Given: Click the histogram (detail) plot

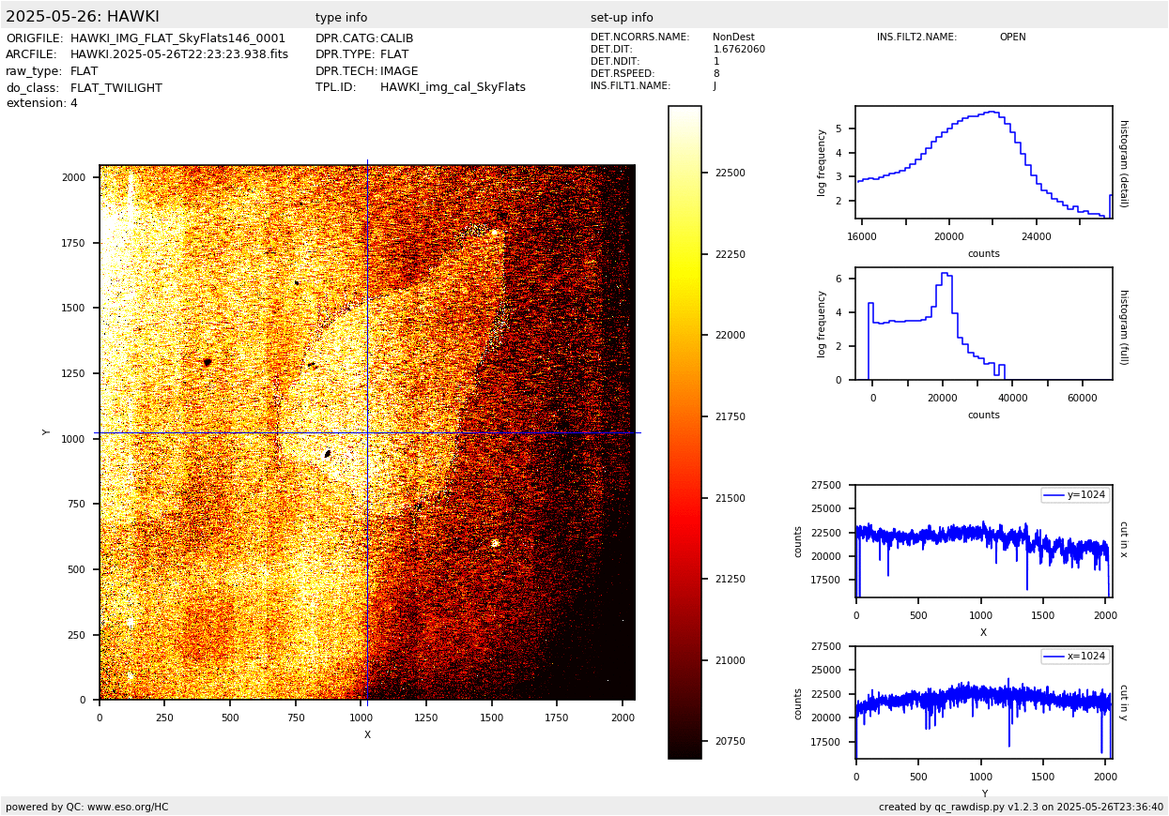Looking at the screenshot, I should [983, 162].
